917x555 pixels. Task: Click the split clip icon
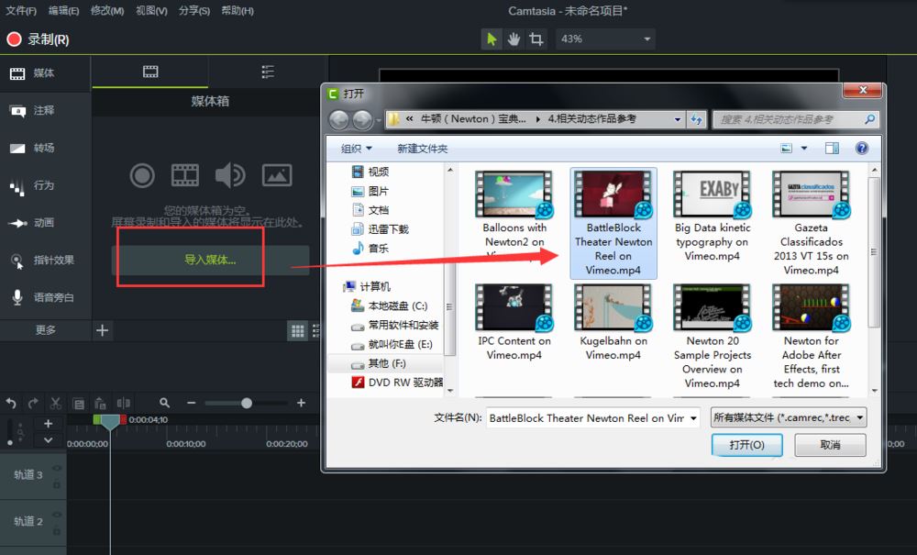124,403
